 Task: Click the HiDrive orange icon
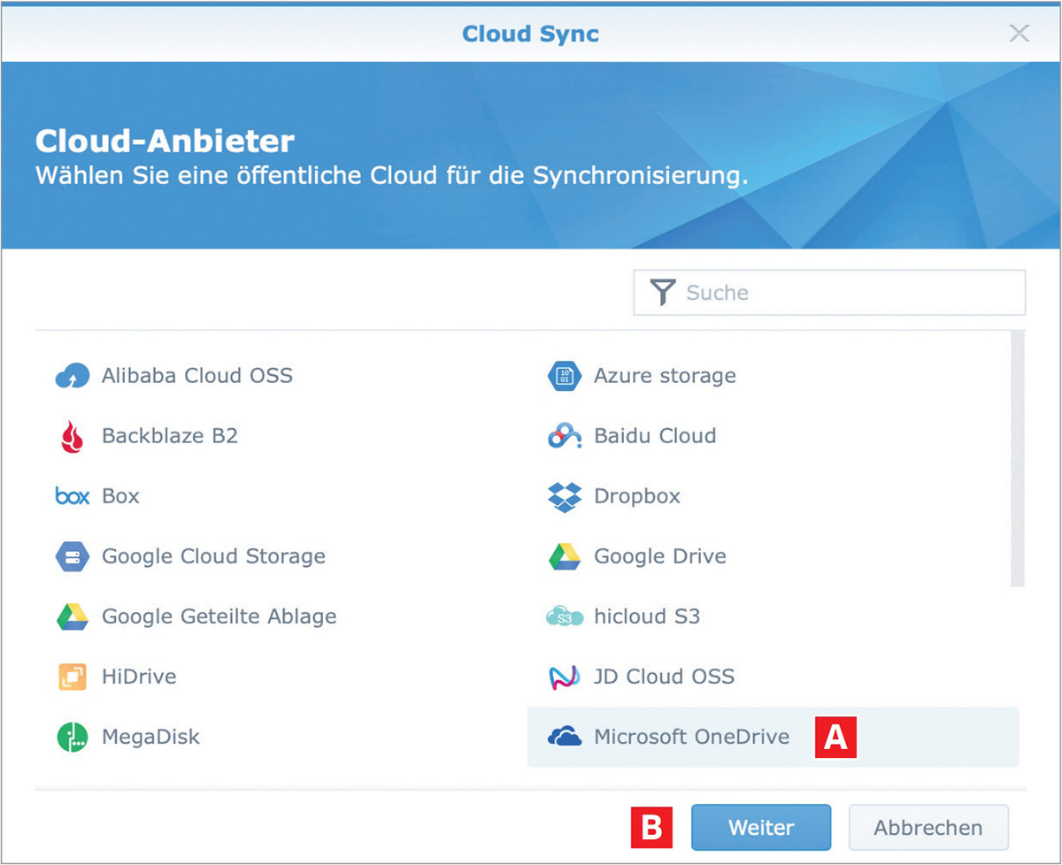click(x=73, y=677)
